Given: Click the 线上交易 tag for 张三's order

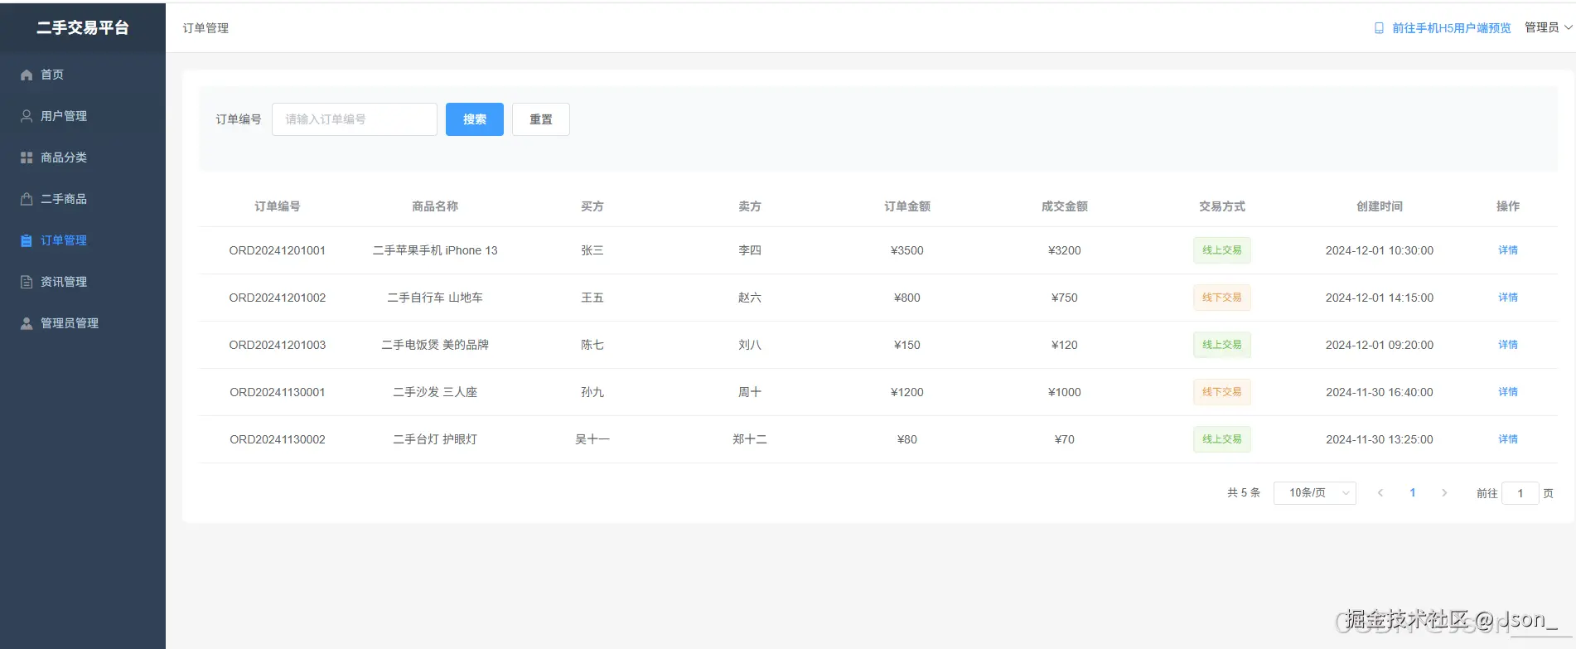Looking at the screenshot, I should (x=1222, y=250).
